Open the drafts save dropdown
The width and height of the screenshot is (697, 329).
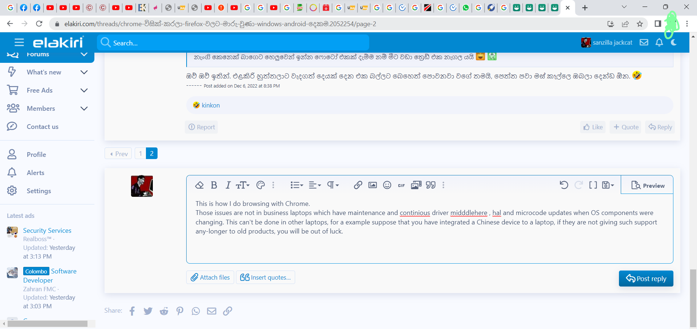(608, 185)
